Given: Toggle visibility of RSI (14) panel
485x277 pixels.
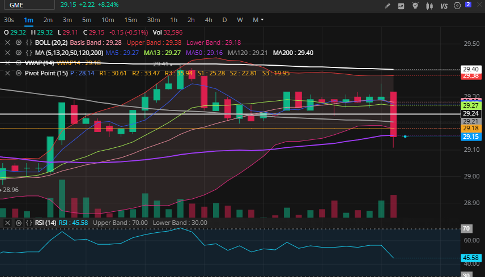Looking at the screenshot, I should (x=19, y=223).
